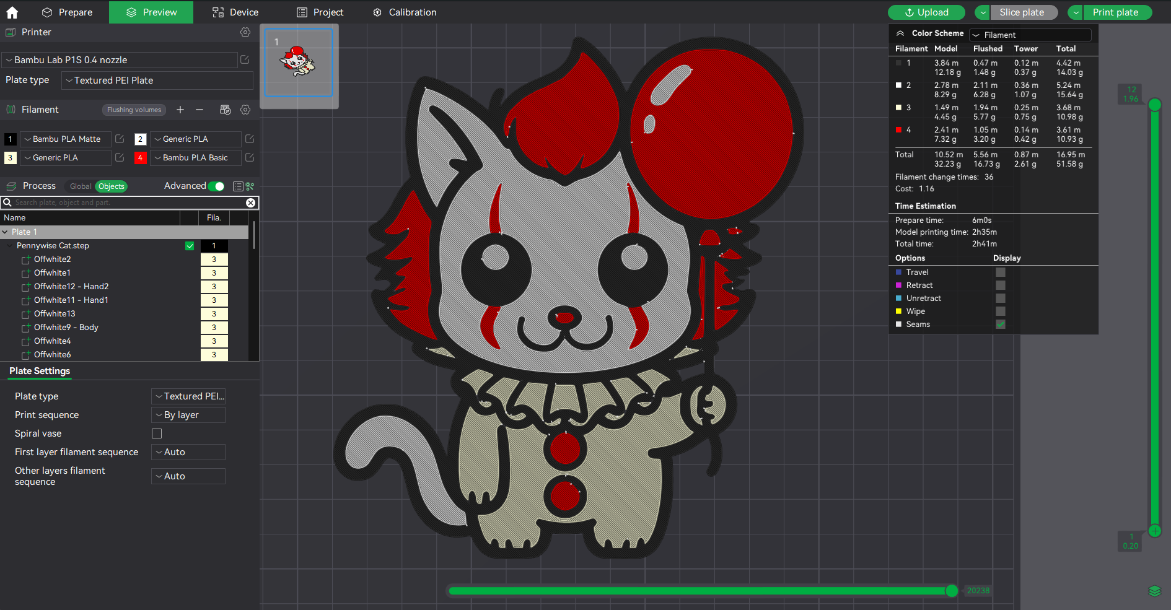Select the Offwhite12 - Hand2 part
The width and height of the screenshot is (1171, 610).
[71, 287]
